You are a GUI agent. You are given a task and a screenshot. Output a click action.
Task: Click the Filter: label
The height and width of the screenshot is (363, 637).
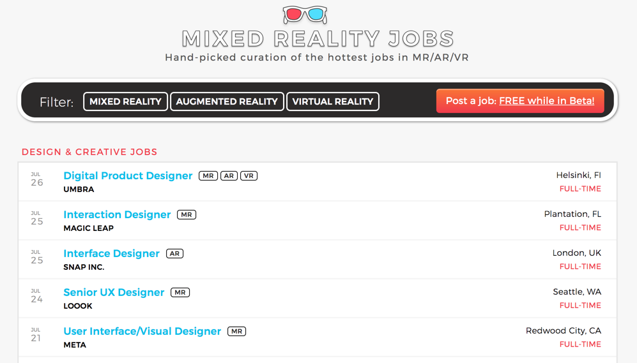56,102
